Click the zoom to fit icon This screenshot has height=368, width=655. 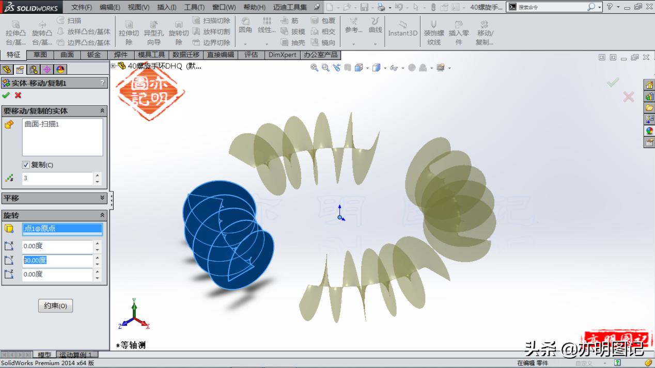(314, 68)
